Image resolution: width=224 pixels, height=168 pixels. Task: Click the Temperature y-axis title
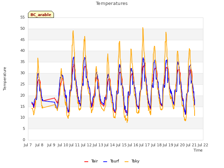5,79
